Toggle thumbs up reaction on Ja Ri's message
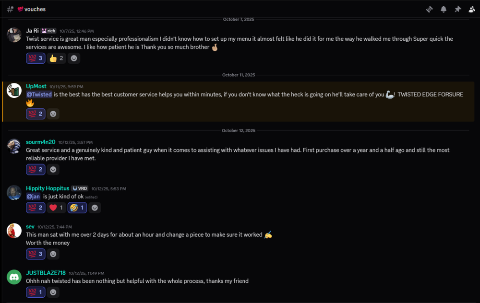The height and width of the screenshot is (303, 480). pos(56,58)
